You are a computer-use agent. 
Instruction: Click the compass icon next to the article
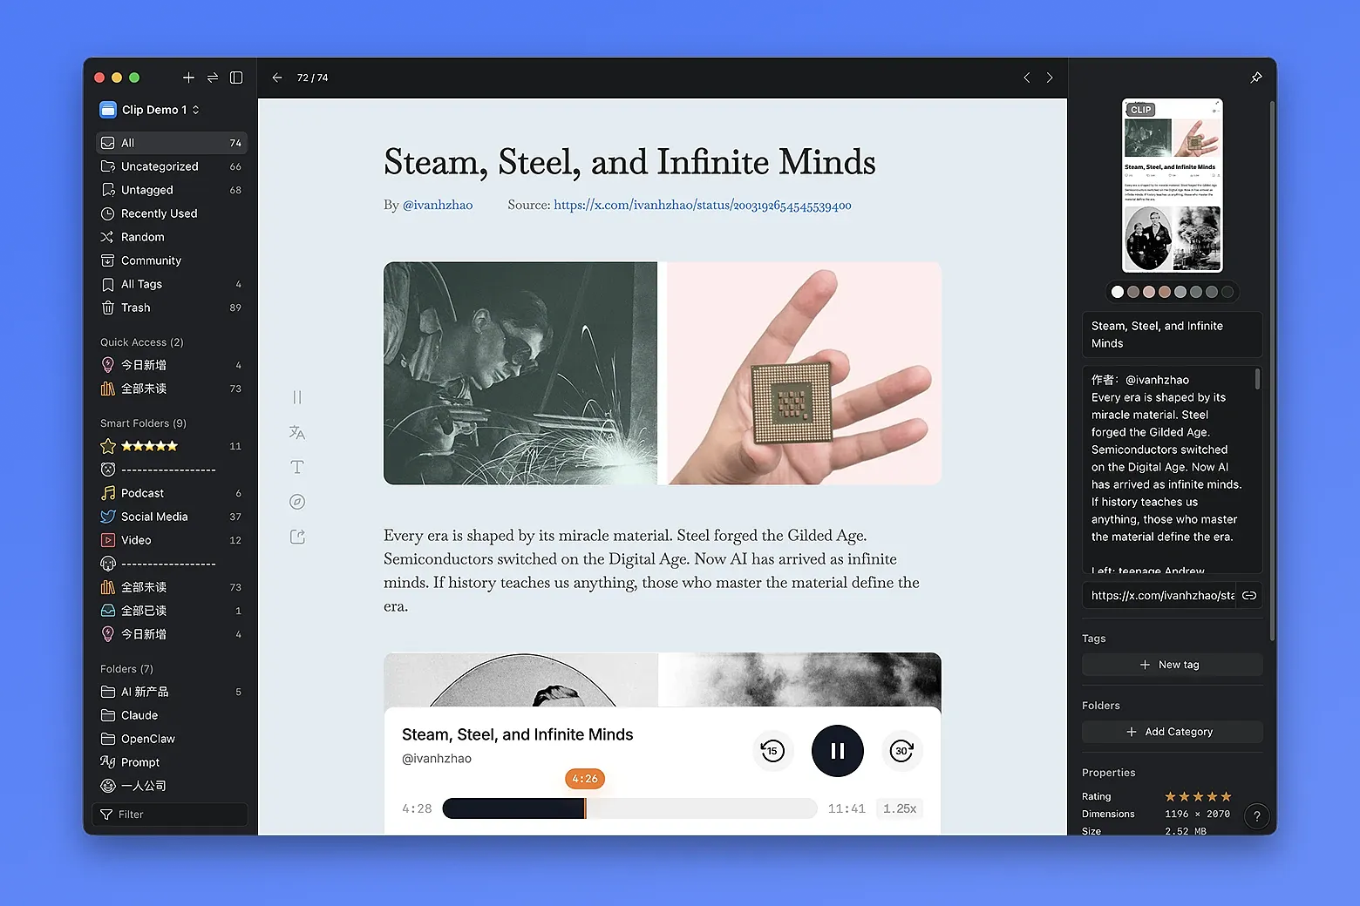pyautogui.click(x=297, y=502)
